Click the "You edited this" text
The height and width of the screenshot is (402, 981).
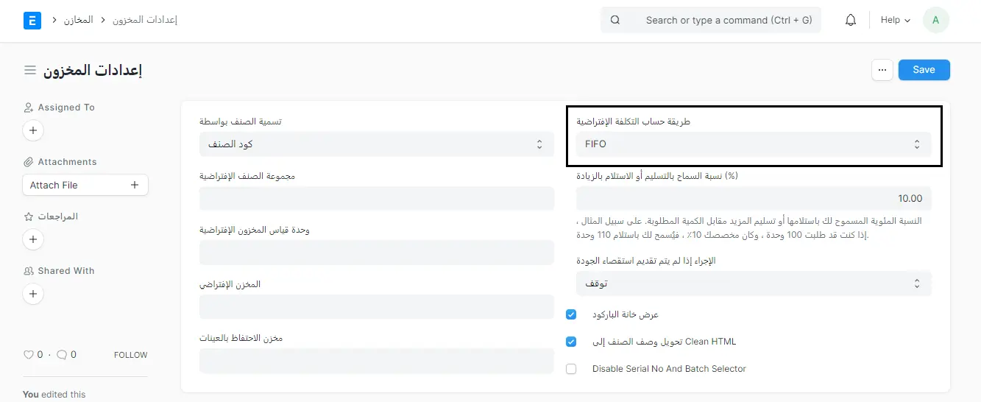54,395
